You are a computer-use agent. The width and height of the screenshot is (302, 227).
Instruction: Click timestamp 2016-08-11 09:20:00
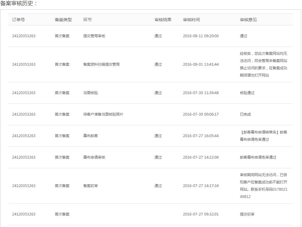click(201, 36)
